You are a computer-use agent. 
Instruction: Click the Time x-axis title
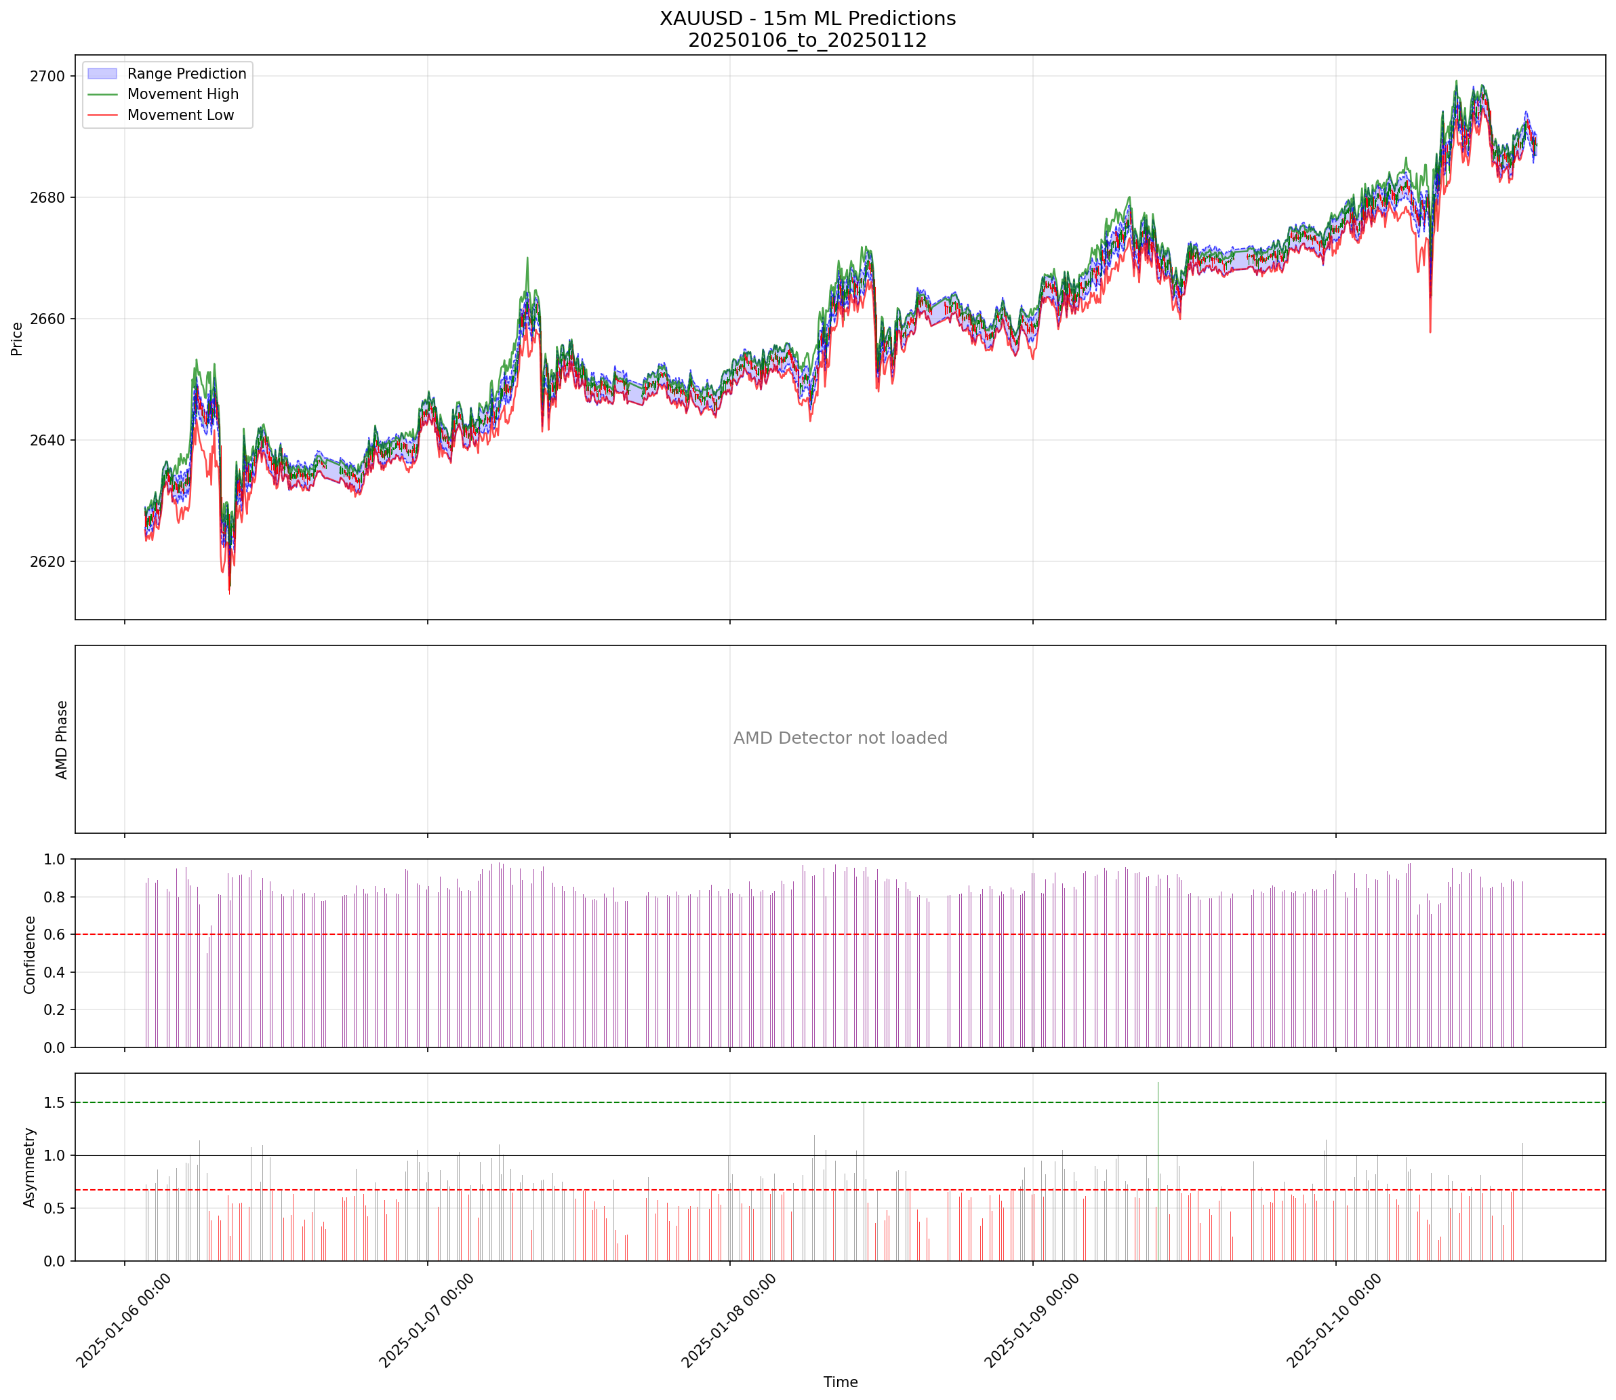pyautogui.click(x=840, y=1381)
